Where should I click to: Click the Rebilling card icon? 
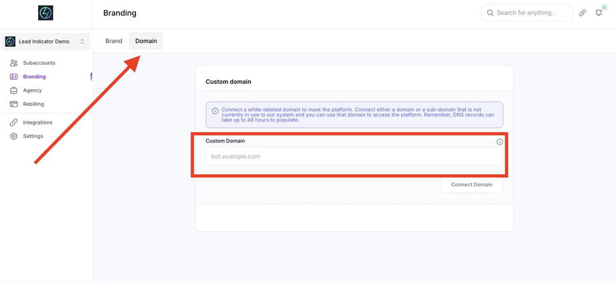pyautogui.click(x=13, y=104)
